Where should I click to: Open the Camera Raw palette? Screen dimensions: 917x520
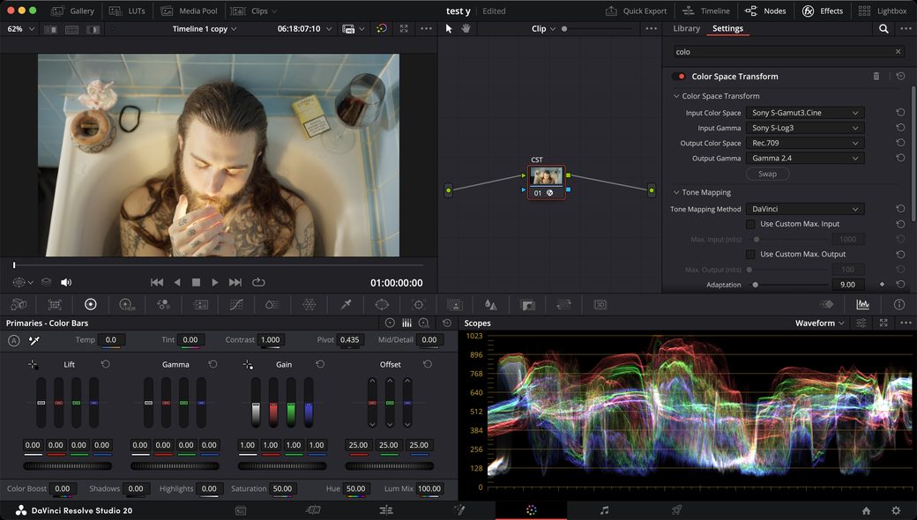point(19,304)
